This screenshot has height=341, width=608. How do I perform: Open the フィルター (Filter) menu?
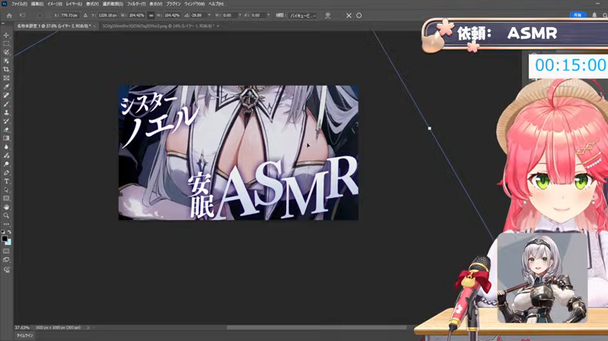point(136,4)
